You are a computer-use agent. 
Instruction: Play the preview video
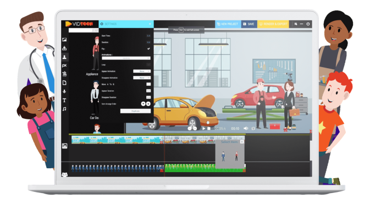tap(203, 129)
